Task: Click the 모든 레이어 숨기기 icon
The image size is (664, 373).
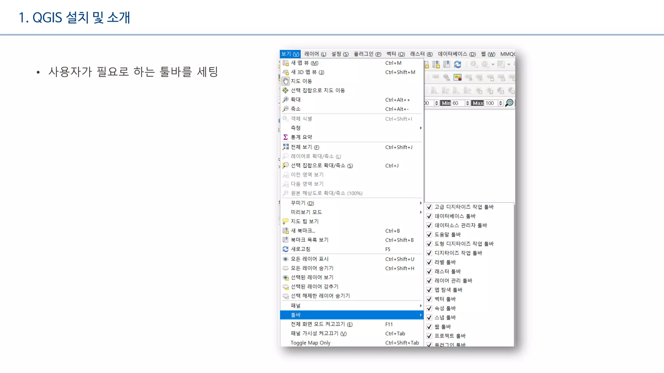Action: 285,268
